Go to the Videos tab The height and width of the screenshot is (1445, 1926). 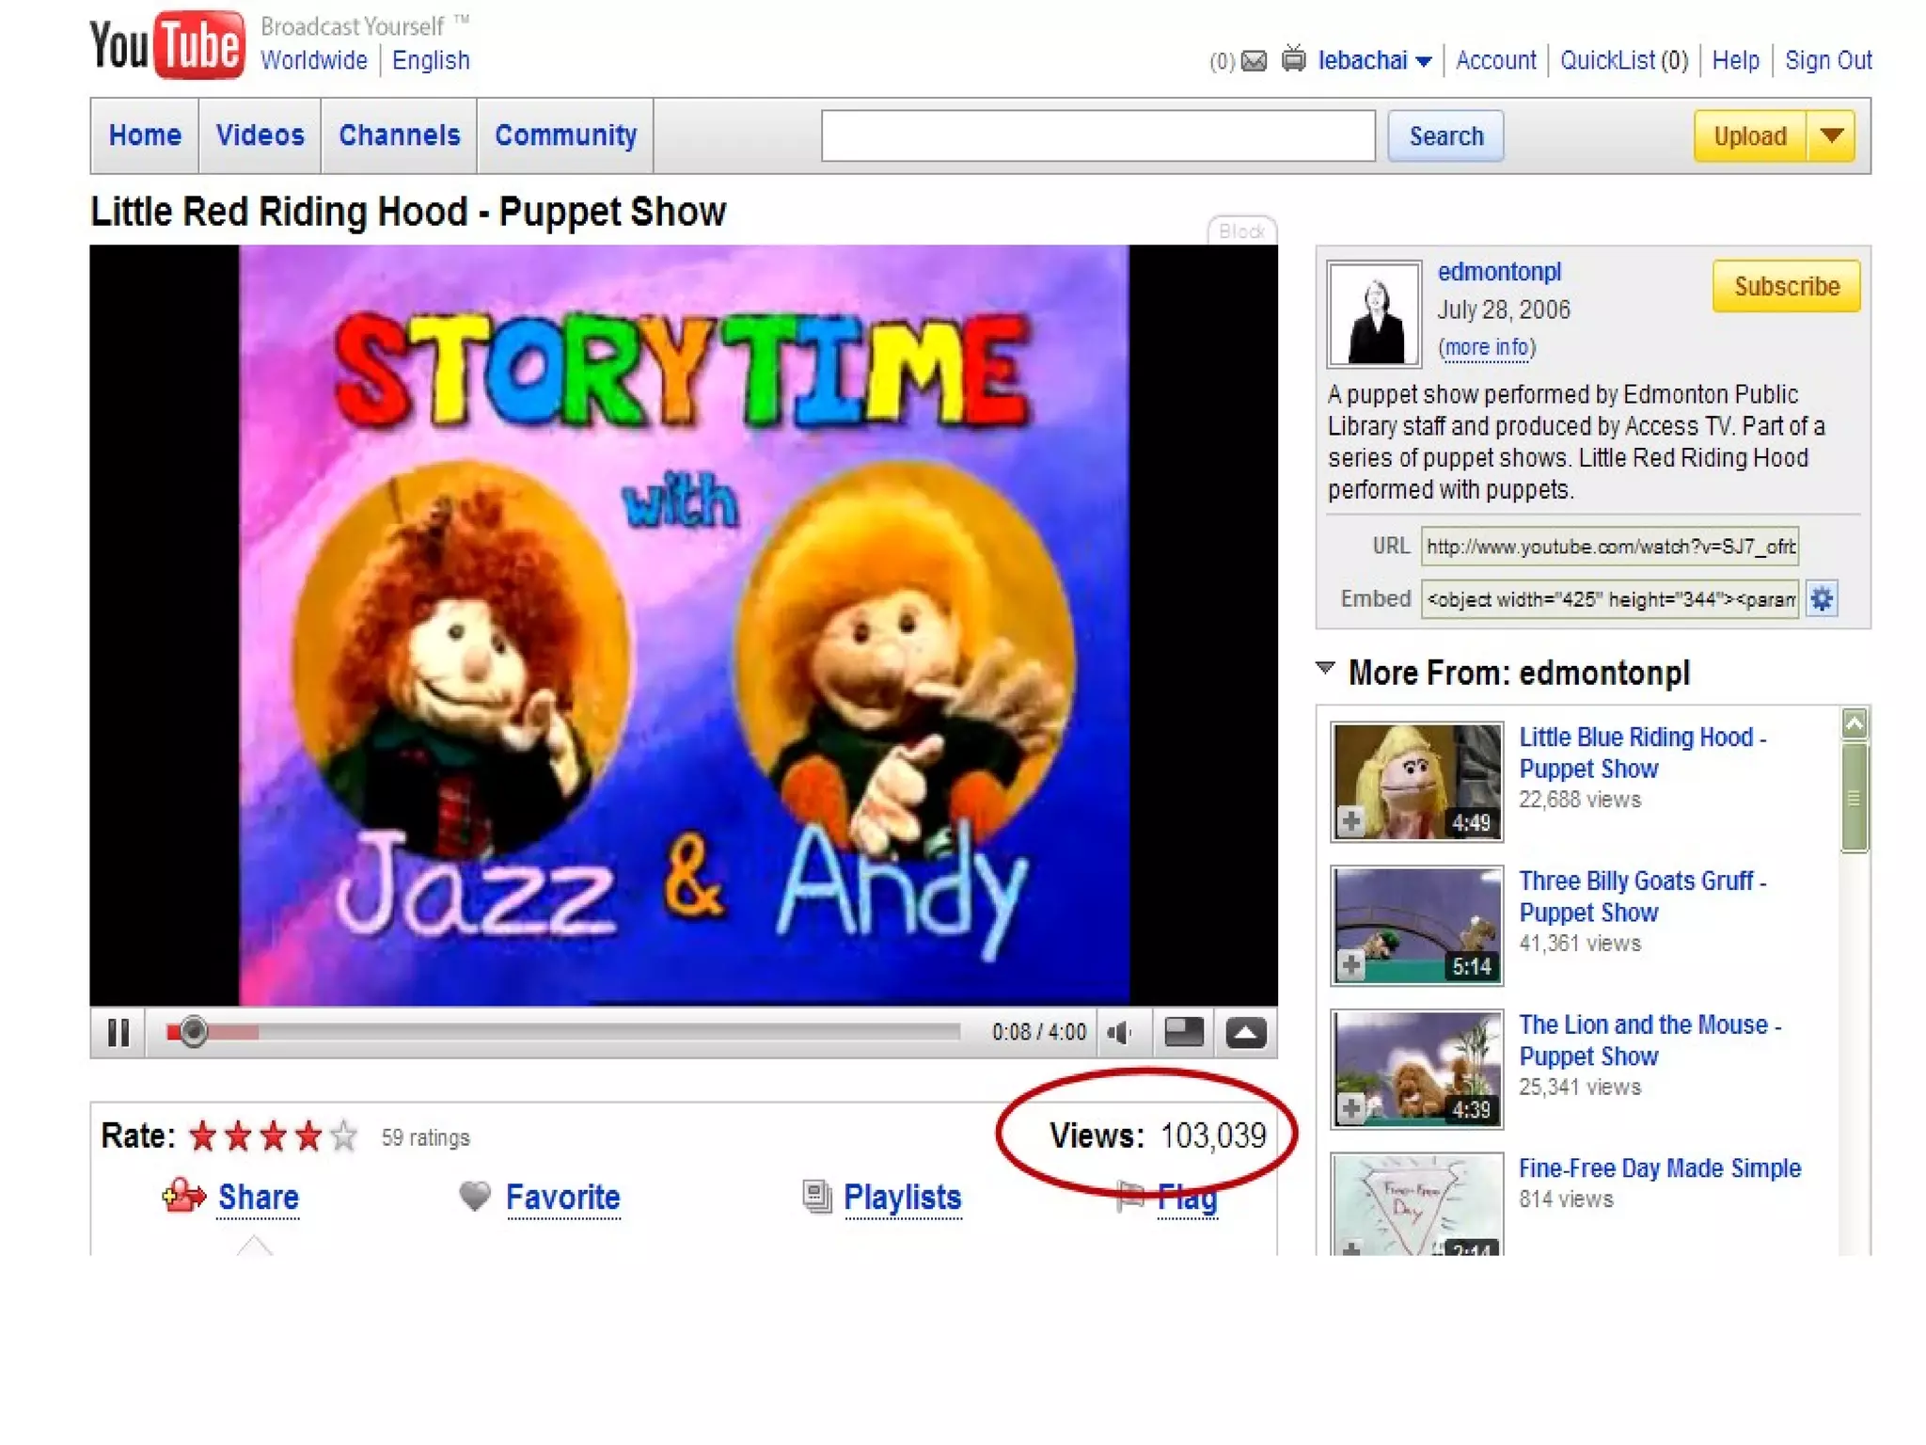tap(260, 135)
